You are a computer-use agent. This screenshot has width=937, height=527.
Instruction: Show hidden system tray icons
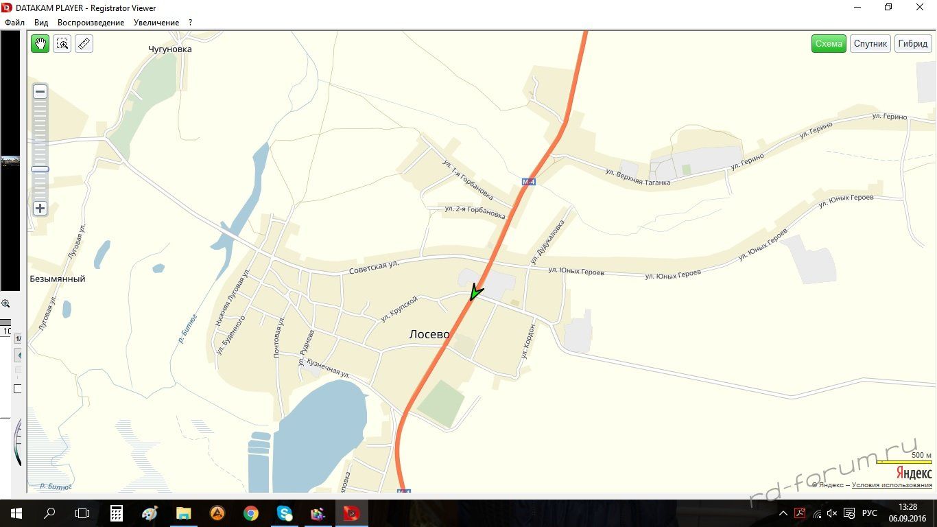pyautogui.click(x=783, y=513)
